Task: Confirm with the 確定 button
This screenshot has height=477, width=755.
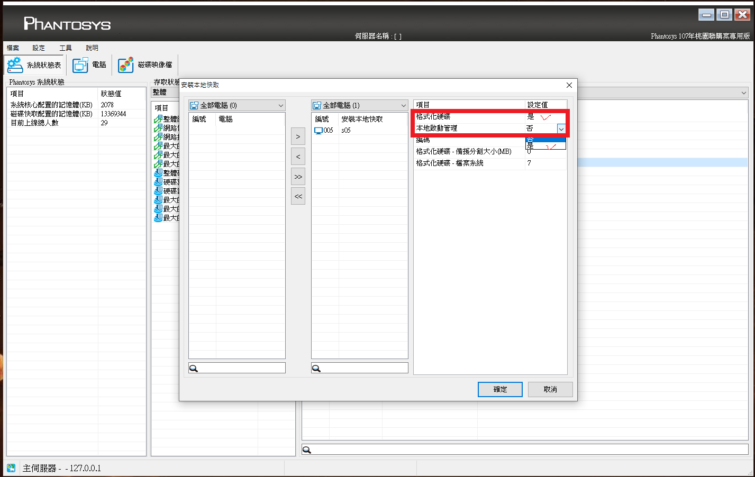Action: (x=500, y=389)
